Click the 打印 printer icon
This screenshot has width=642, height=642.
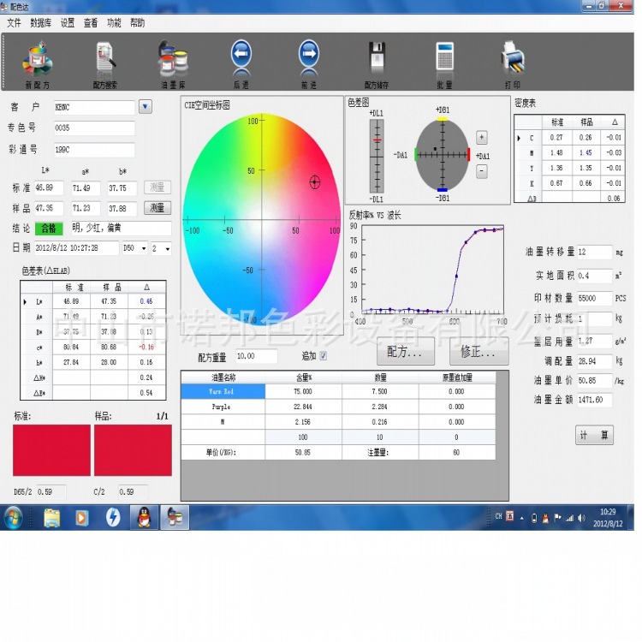[512, 58]
